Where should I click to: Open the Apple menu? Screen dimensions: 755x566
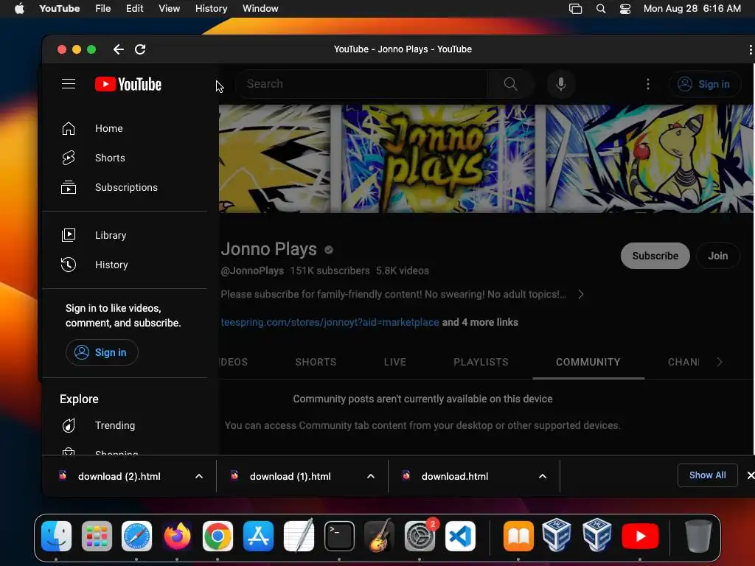(x=19, y=9)
